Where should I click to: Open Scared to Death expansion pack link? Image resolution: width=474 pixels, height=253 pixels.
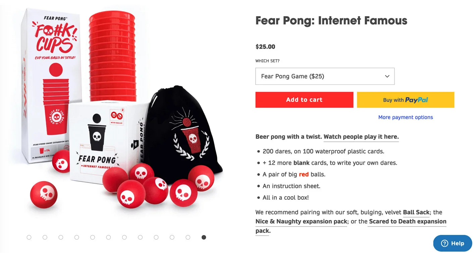(351, 226)
